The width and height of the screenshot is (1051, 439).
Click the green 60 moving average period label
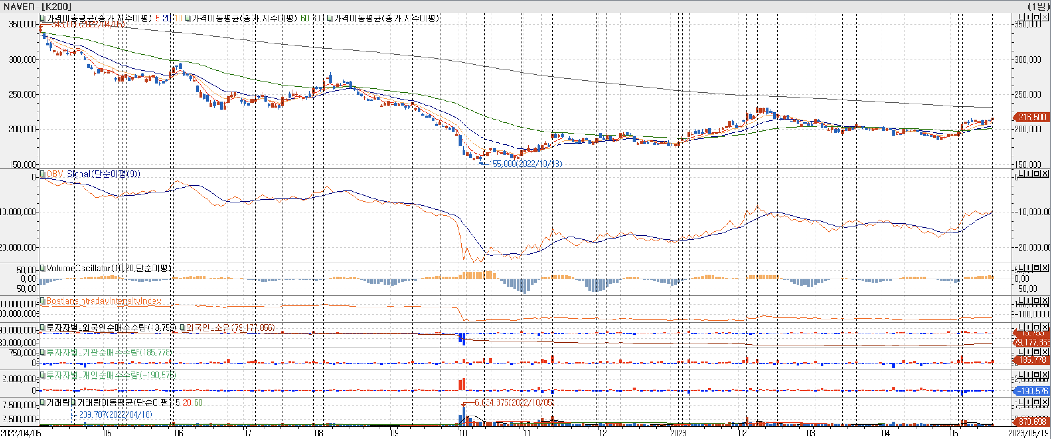(x=304, y=18)
